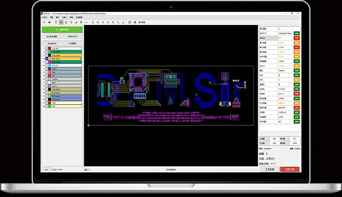The width and height of the screenshot is (342, 197).
Task: Select the Outline layer name
Action: click(66, 79)
